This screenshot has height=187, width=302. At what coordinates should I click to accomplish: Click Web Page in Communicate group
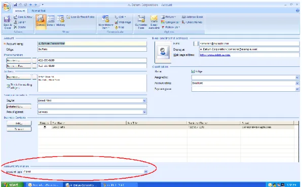[x=123, y=22]
